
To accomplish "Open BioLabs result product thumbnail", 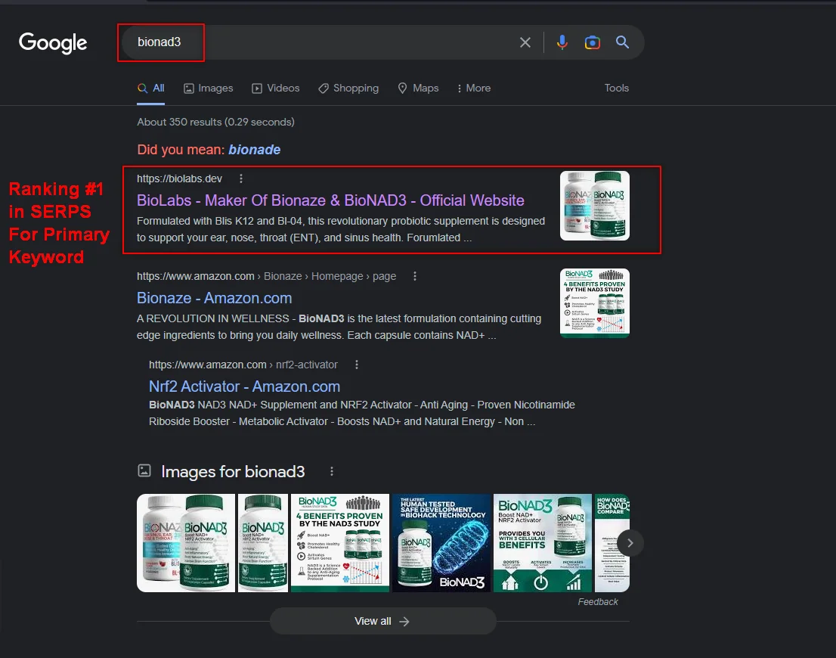I will click(x=594, y=206).
